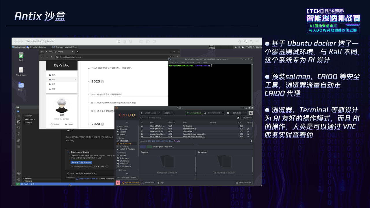The height and width of the screenshot is (208, 370).
Task: Click the Collapse Sidebar button
Action: click(x=127, y=178)
